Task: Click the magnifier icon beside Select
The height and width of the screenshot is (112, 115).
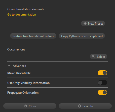Action: point(93,57)
